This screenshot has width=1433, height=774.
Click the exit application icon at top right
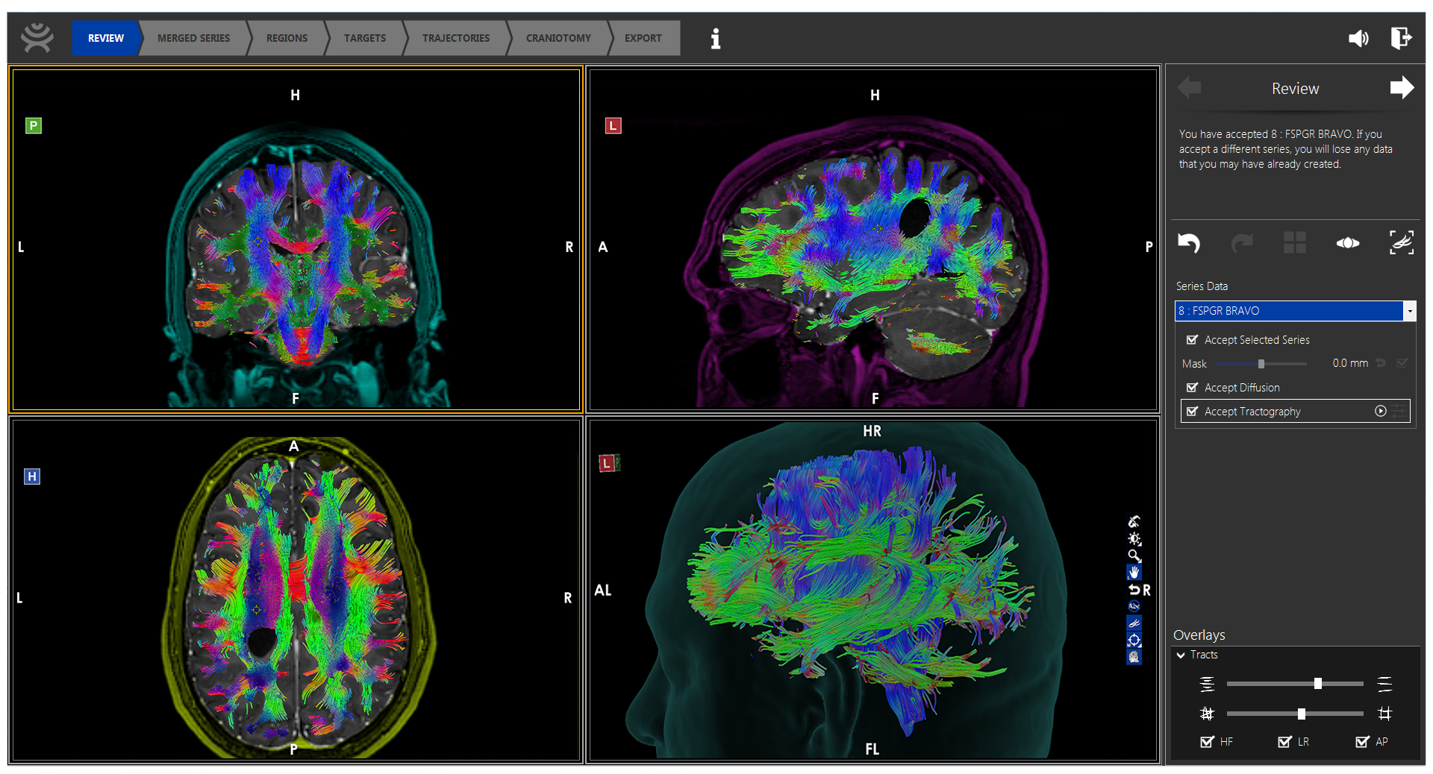tap(1401, 38)
